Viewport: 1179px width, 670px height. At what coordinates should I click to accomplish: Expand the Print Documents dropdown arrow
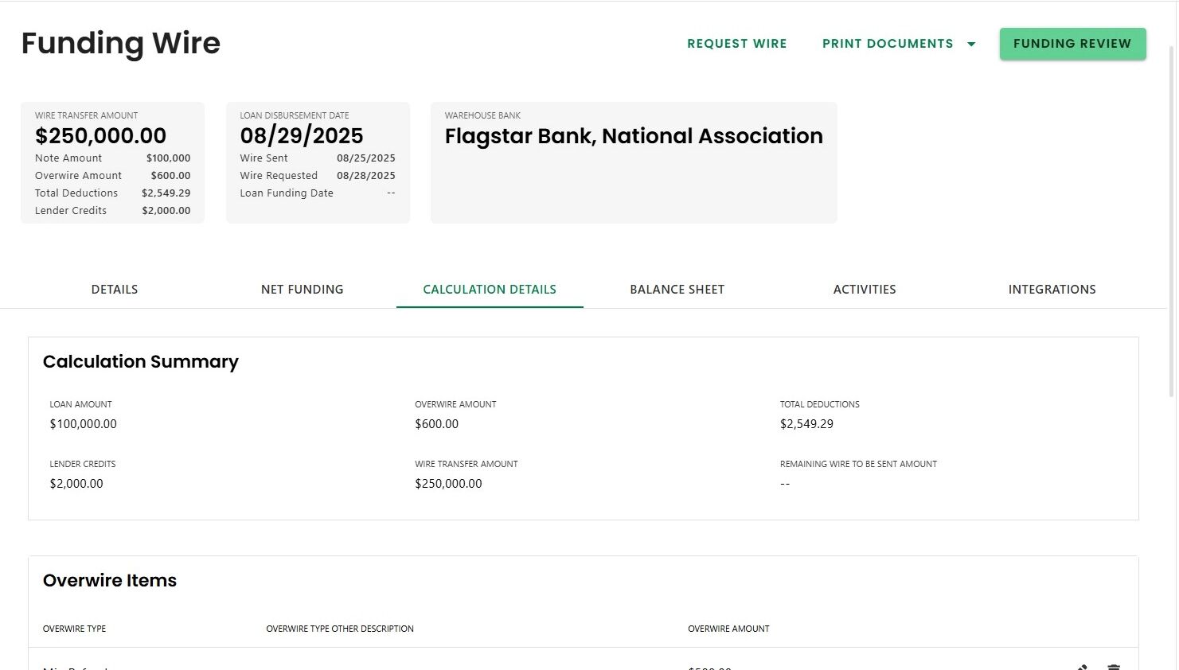click(971, 44)
